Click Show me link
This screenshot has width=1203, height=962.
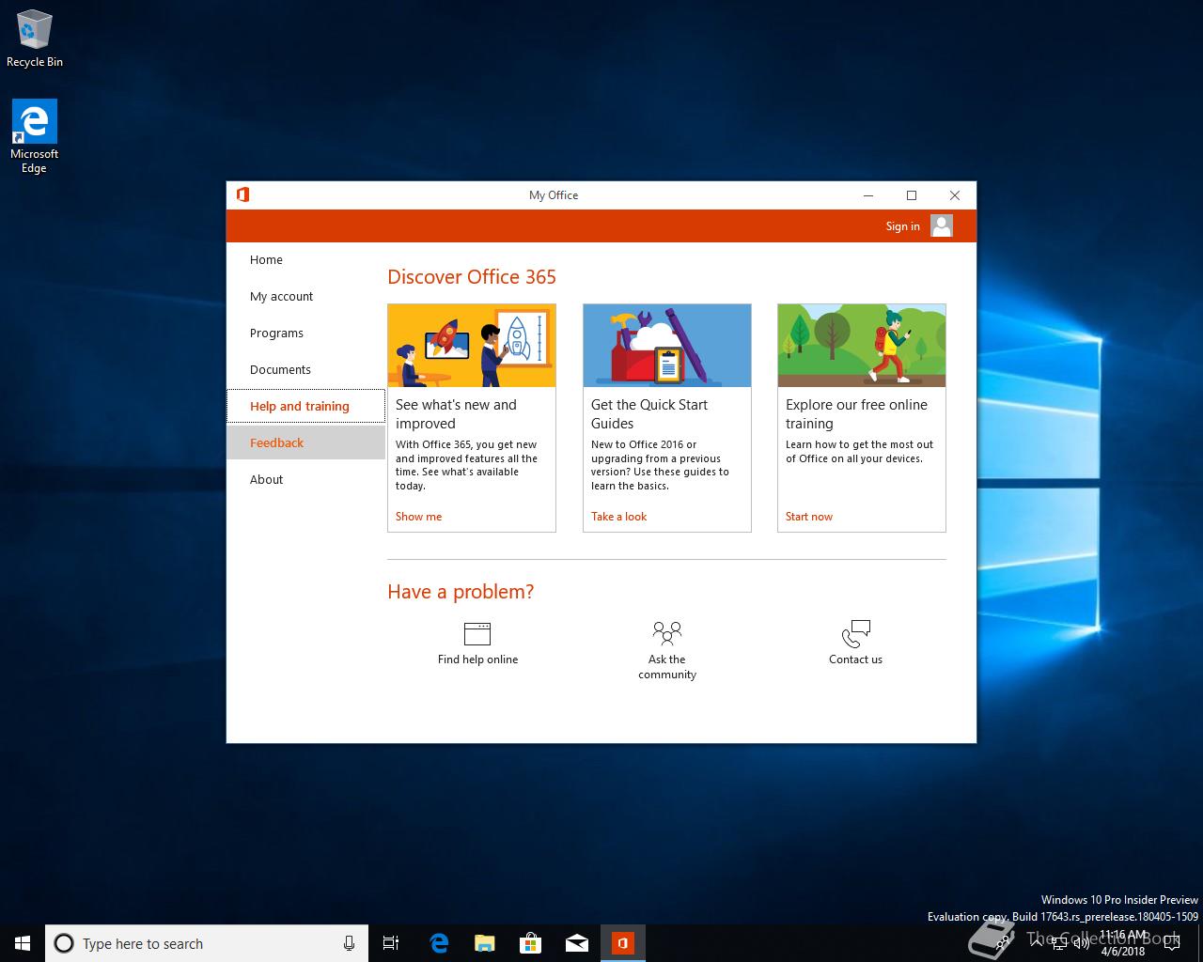[418, 517]
